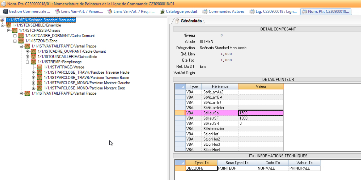This screenshot has height=180, width=361.
Task: Click the Catalogue produit tab icon
Action: (x=162, y=12)
